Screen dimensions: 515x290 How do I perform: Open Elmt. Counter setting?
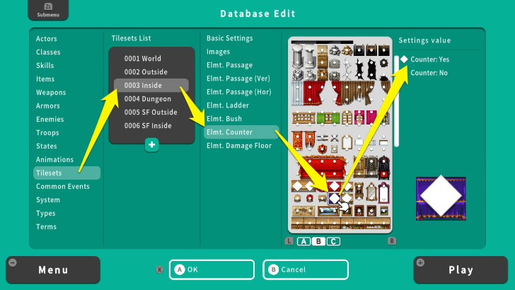(241, 132)
